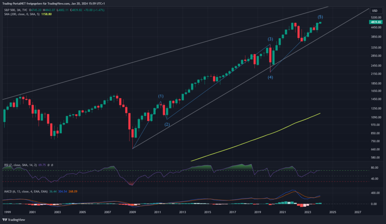Click the wave (3) marker
This screenshot has height=224, width=386.
click(x=270, y=39)
